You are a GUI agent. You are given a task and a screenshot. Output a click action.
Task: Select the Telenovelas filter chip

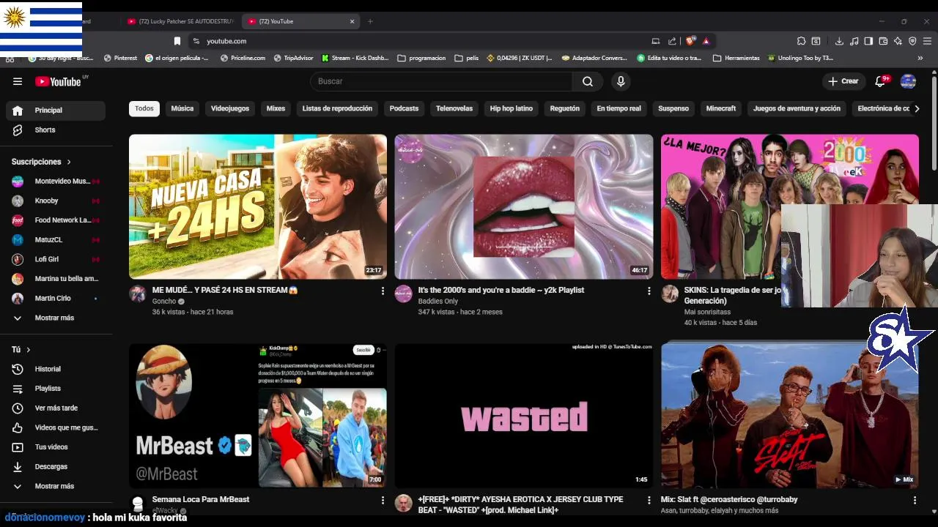pyautogui.click(x=454, y=108)
